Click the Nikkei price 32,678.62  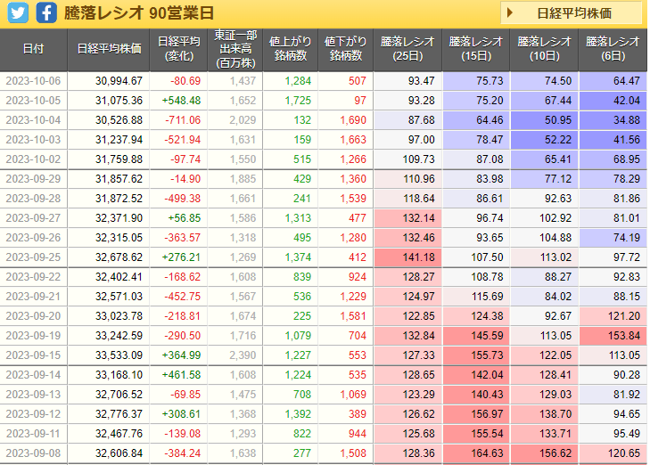click(x=119, y=257)
